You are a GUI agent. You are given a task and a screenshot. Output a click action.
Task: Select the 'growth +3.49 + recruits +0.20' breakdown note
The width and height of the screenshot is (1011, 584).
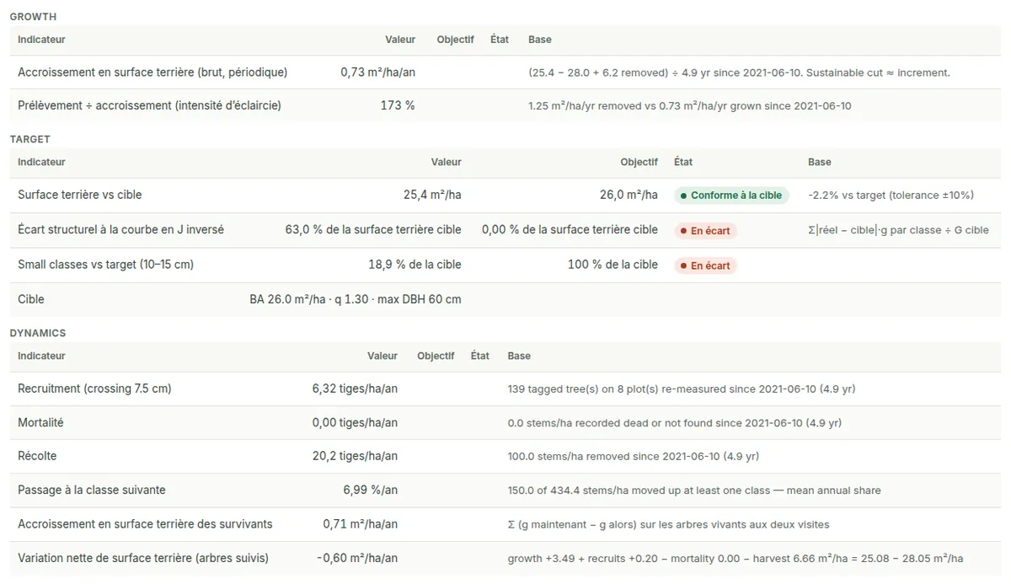pyautogui.click(x=736, y=558)
